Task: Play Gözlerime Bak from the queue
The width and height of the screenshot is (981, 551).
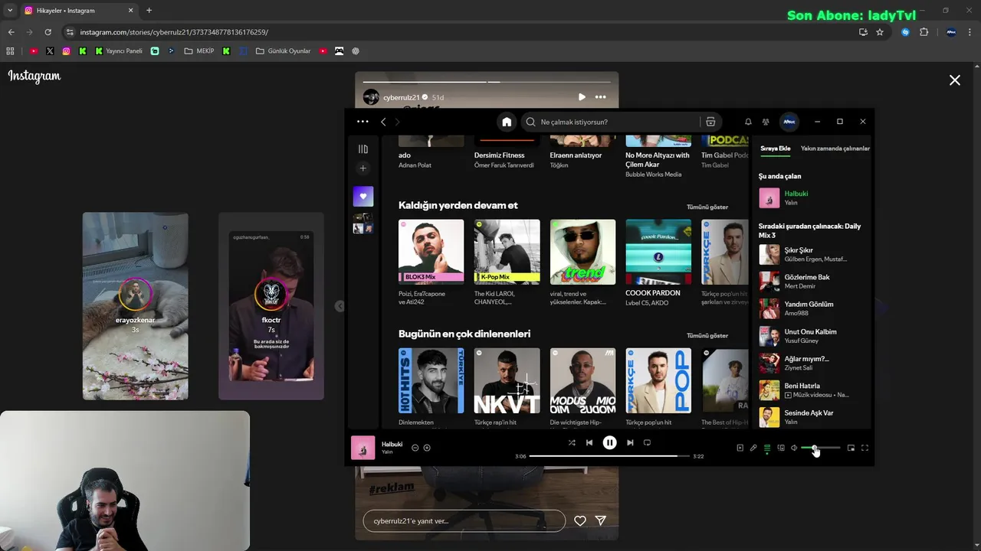Action: [x=811, y=282]
